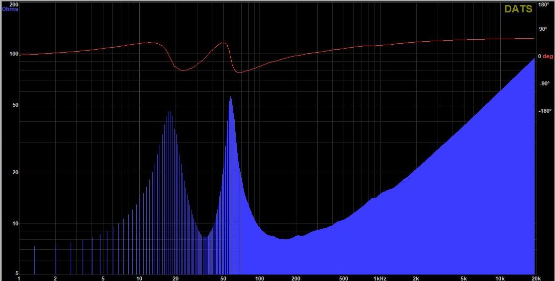Image resolution: width=555 pixels, height=281 pixels.
Task: Click the isolated blue spike at 2 Hz
Action: 56,259
